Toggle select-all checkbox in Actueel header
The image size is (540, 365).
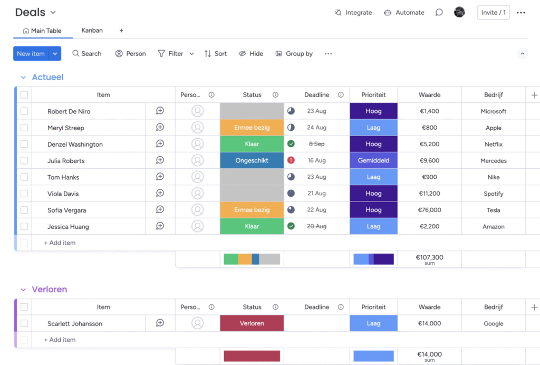coord(24,95)
